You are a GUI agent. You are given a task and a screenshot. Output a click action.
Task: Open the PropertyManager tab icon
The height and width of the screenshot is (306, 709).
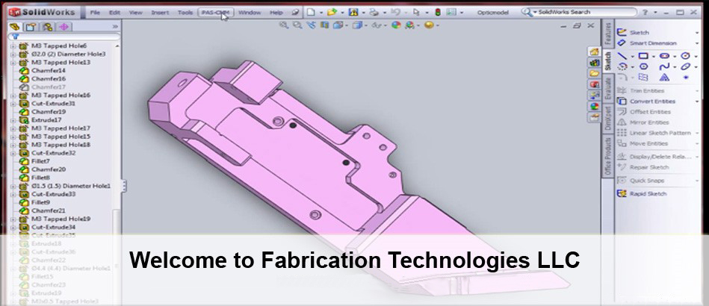[x=31, y=27]
